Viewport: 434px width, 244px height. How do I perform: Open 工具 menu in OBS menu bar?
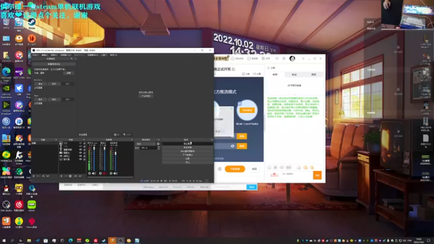[104, 55]
